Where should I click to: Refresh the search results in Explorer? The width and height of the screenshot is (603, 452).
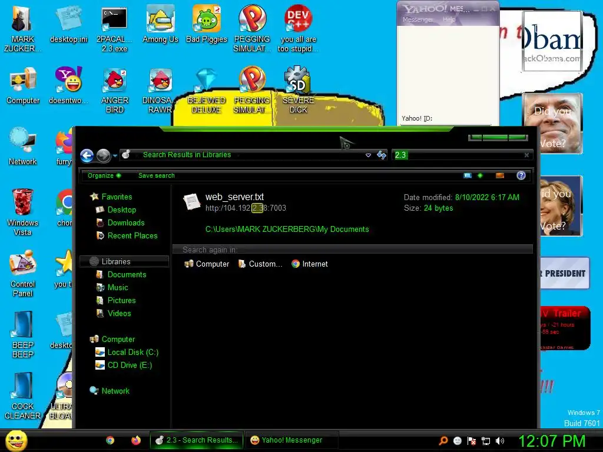381,155
